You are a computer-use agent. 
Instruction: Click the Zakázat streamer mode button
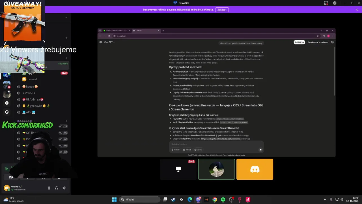(x=222, y=10)
